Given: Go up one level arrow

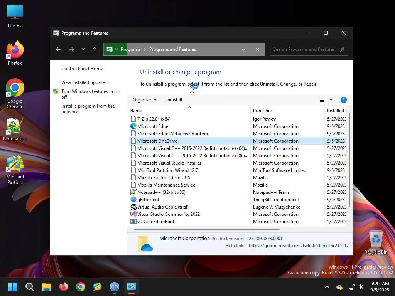Looking at the screenshot, I should coord(95,49).
